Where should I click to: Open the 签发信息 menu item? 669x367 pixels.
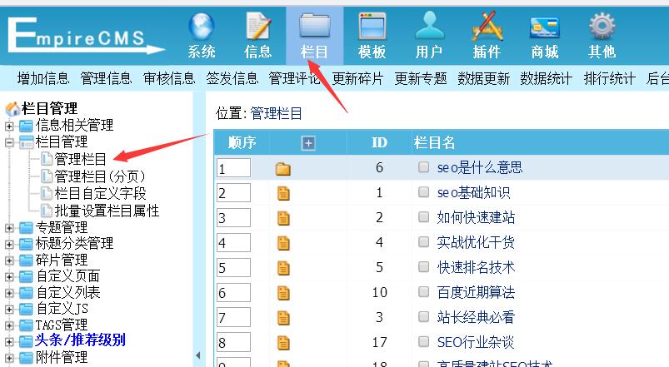tap(232, 78)
